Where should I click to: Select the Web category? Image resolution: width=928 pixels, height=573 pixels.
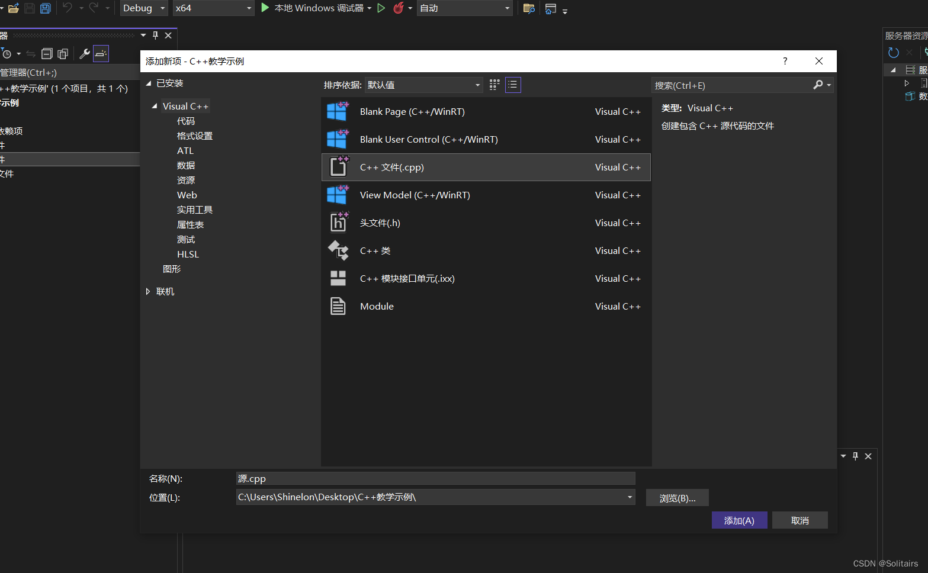pyautogui.click(x=187, y=195)
